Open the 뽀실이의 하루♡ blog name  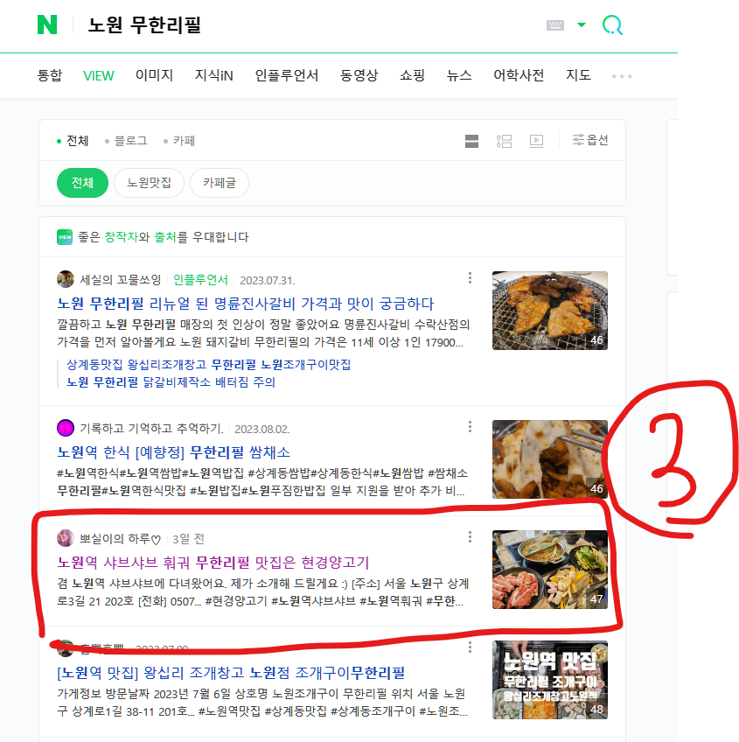[121, 538]
